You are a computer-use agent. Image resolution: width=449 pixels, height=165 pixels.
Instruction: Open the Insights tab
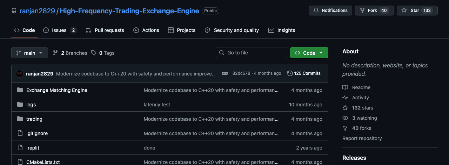[282, 30]
